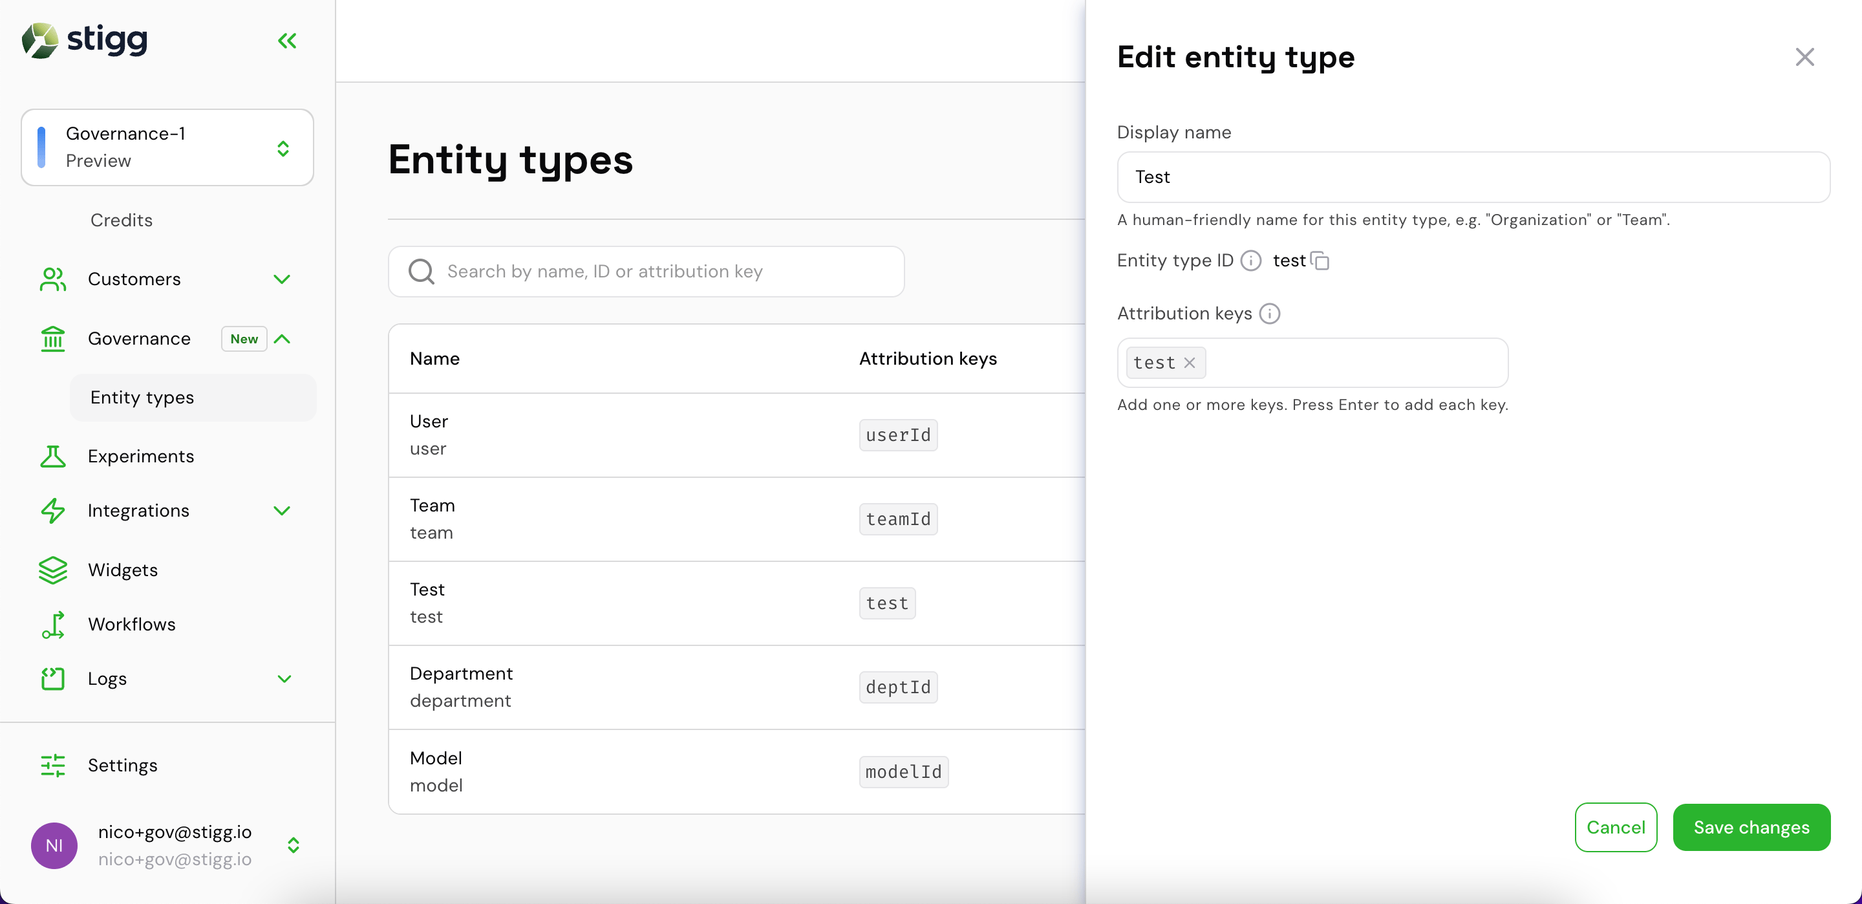1862x904 pixels.
Task: Select the User entity type row
Action: tap(736, 435)
